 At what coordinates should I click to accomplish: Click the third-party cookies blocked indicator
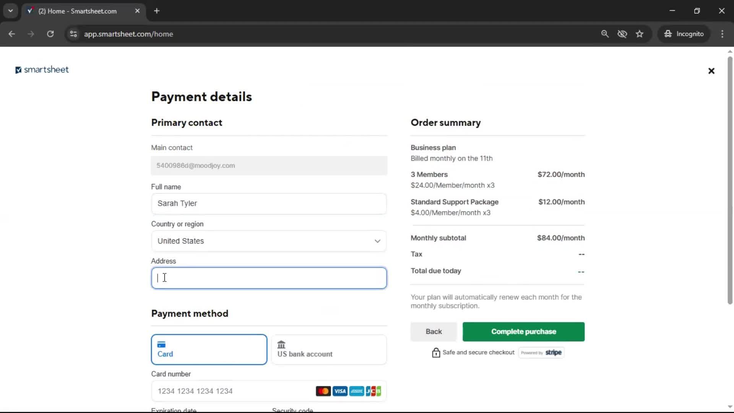(x=622, y=34)
